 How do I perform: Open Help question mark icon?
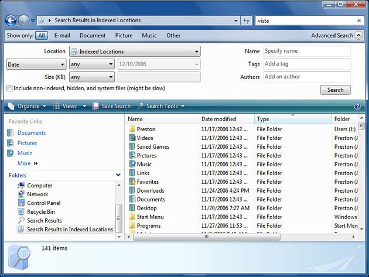tap(357, 107)
